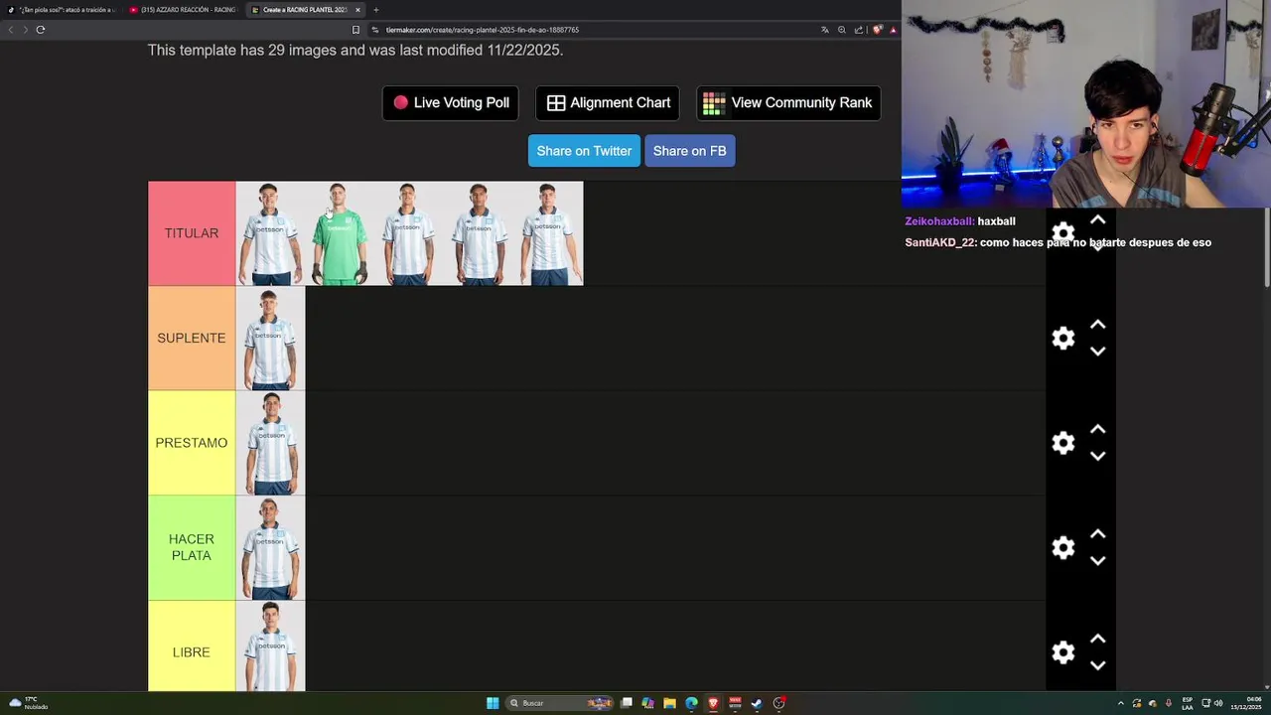Select the player image in PRESTAMO row
This screenshot has height=715, width=1271.
click(270, 443)
